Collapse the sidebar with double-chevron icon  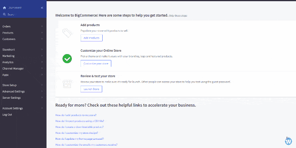point(42,8)
